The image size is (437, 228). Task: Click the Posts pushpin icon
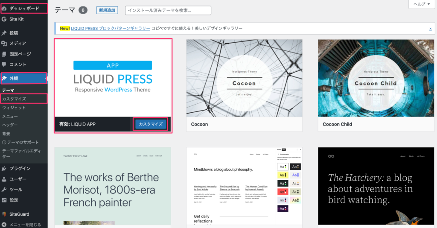coord(4,33)
